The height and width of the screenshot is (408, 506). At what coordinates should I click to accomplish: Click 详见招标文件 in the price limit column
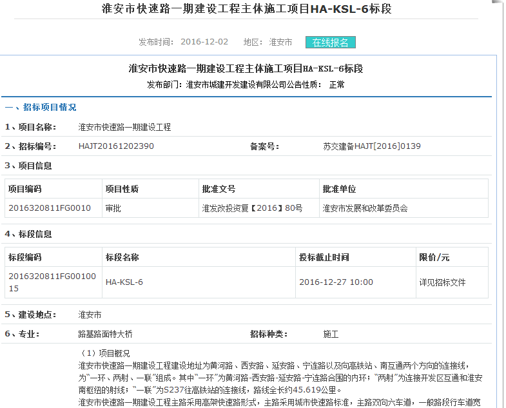pyautogui.click(x=442, y=282)
